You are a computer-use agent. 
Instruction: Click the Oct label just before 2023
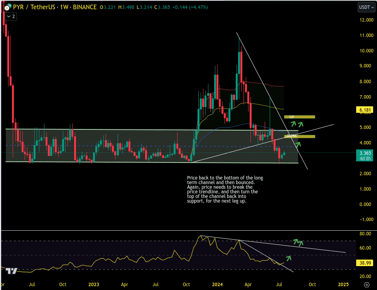pos(63,285)
